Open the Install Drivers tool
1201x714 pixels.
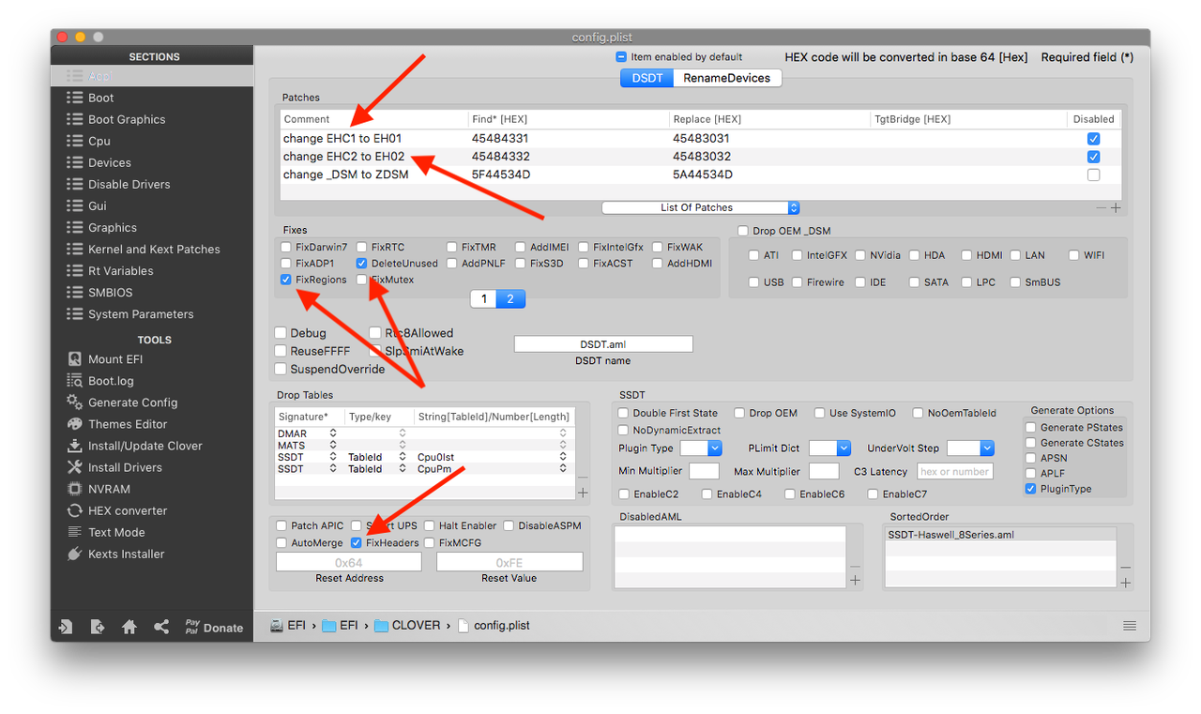click(125, 466)
